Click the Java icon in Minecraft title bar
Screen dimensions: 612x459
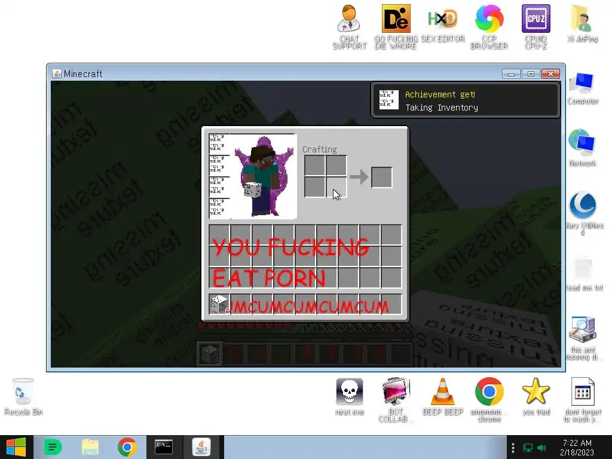57,74
